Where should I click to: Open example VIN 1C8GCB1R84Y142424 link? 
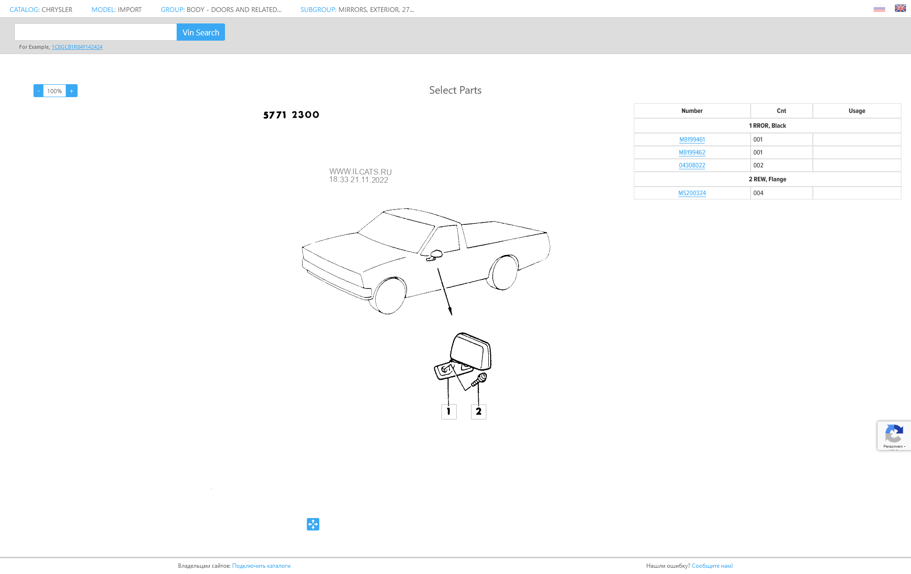coord(77,47)
